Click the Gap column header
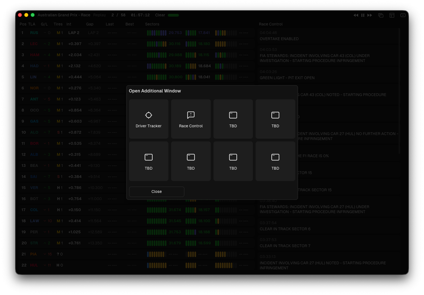424x295 pixels. coord(90,24)
